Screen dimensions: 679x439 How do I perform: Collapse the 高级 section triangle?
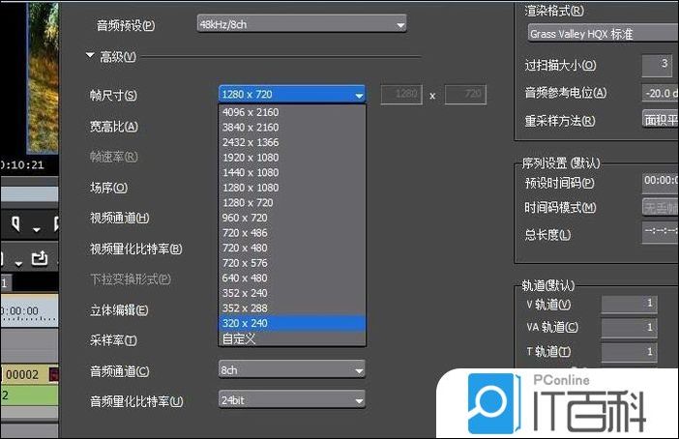click(90, 55)
